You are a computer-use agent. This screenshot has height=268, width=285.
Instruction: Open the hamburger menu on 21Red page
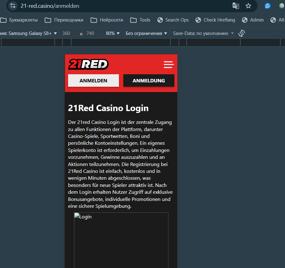pyautogui.click(x=169, y=65)
